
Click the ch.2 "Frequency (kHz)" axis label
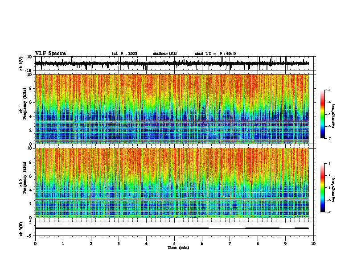point(25,178)
